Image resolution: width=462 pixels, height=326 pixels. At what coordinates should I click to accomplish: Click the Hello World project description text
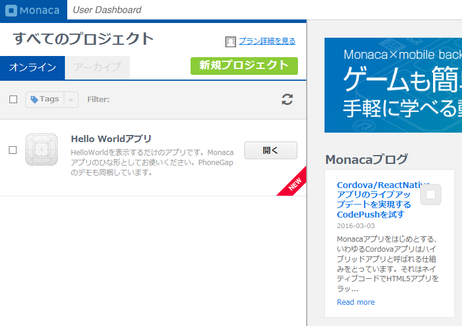point(152,162)
